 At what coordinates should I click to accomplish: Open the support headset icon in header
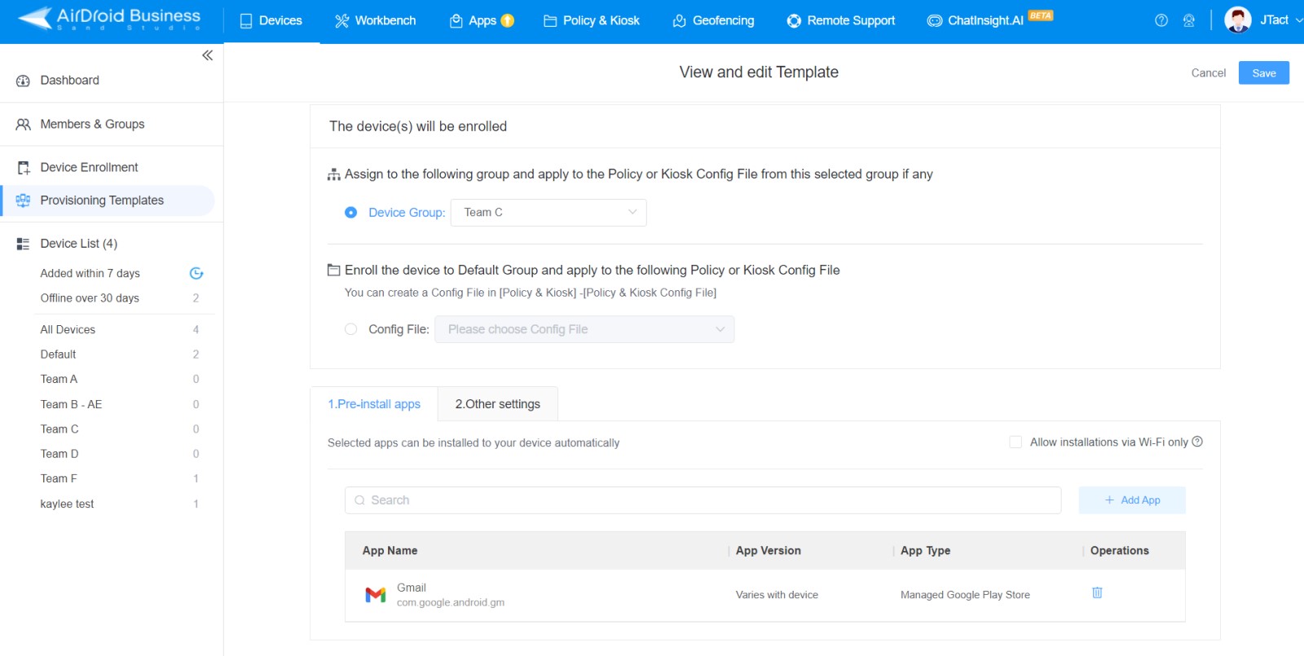(1189, 20)
